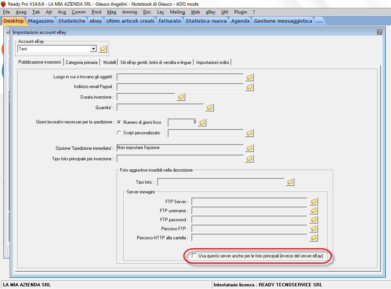The width and height of the screenshot is (391, 289).
Task: Click folder icon for Percorso FTP field
Action: click(314, 228)
